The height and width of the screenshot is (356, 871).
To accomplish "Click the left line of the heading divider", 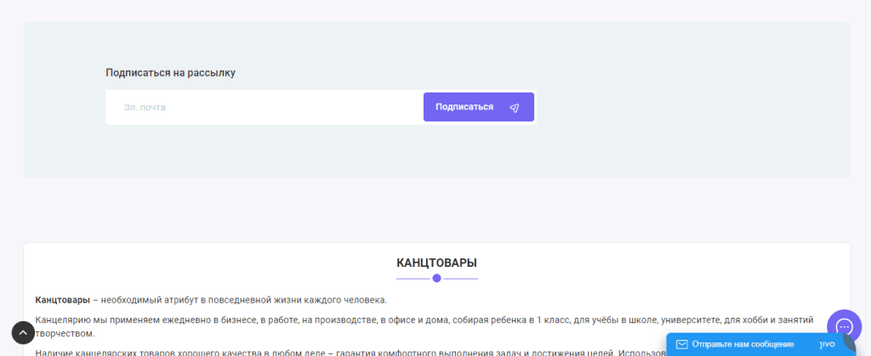I will click(x=413, y=278).
